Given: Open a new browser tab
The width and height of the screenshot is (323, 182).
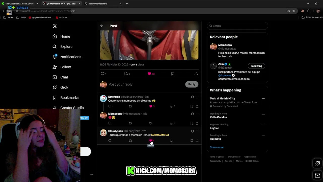Looking at the screenshot, I should point(127,4).
